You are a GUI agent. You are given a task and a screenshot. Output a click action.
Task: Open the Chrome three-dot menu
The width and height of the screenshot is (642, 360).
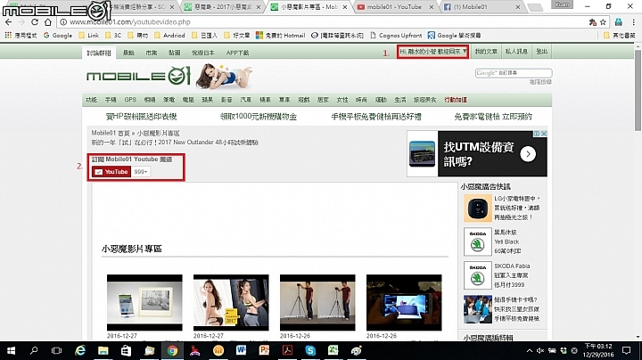click(x=633, y=22)
